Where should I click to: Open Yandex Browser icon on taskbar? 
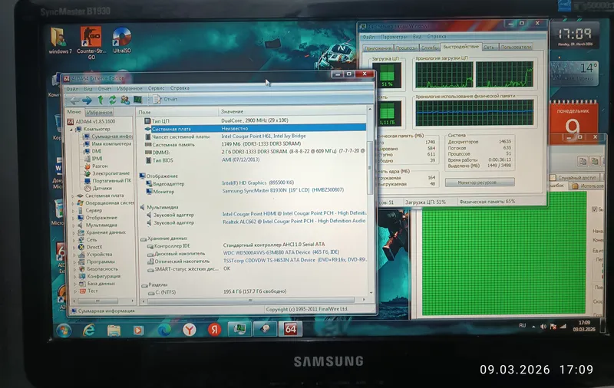pos(189,330)
